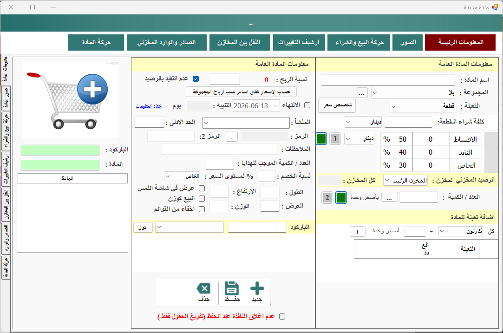Open the expiry date picker dropdown
Image resolution: width=503 pixels, height=333 pixels.
click(x=275, y=105)
